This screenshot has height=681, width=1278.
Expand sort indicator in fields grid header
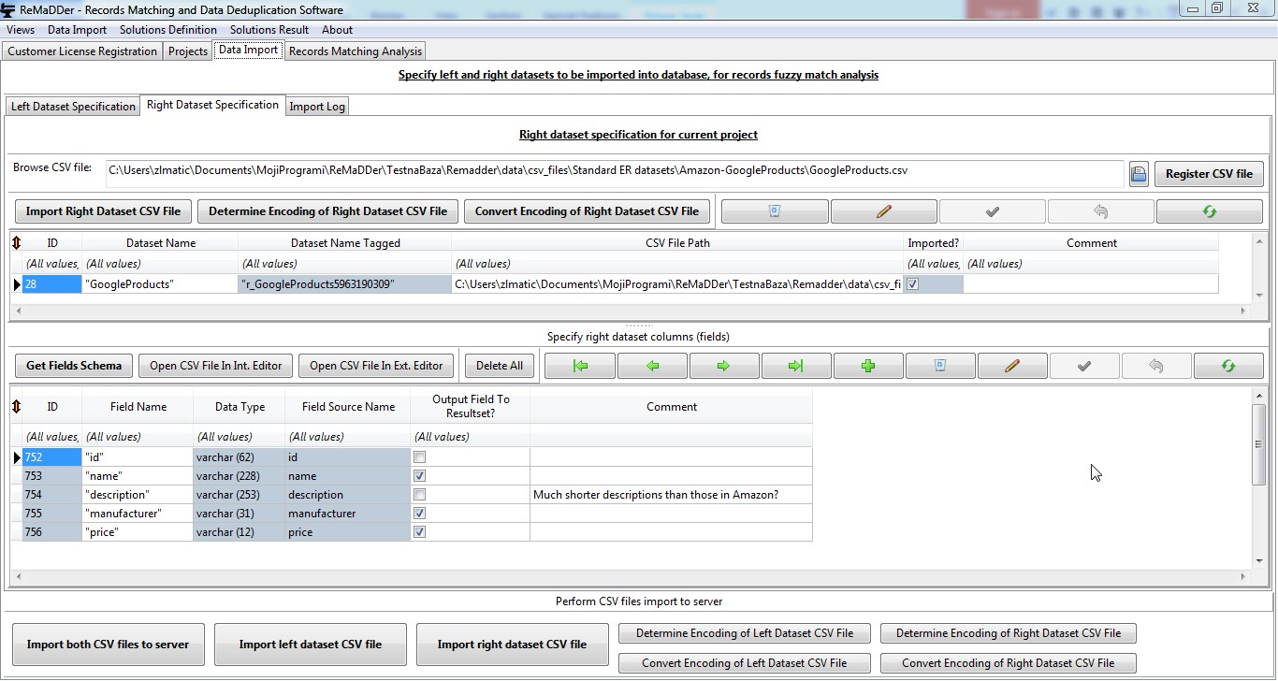[16, 407]
